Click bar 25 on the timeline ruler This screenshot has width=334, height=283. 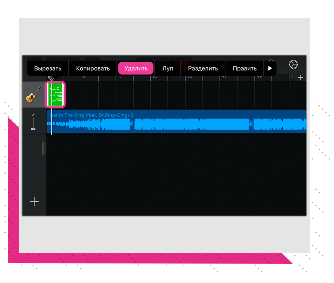click(x=154, y=77)
